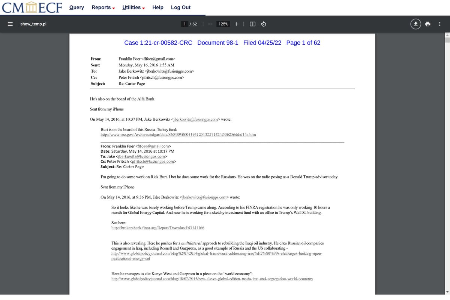Viewport: 450px width, 300px height.
Task: Expand the Reports dropdown menu
Action: point(103,7)
